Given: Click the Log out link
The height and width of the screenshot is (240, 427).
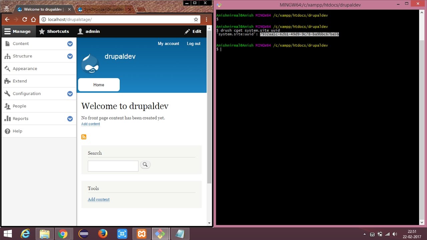Looking at the screenshot, I should [193, 44].
